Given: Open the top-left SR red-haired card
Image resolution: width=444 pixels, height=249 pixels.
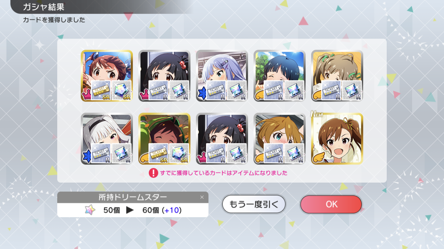Looking at the screenshot, I should (107, 76).
